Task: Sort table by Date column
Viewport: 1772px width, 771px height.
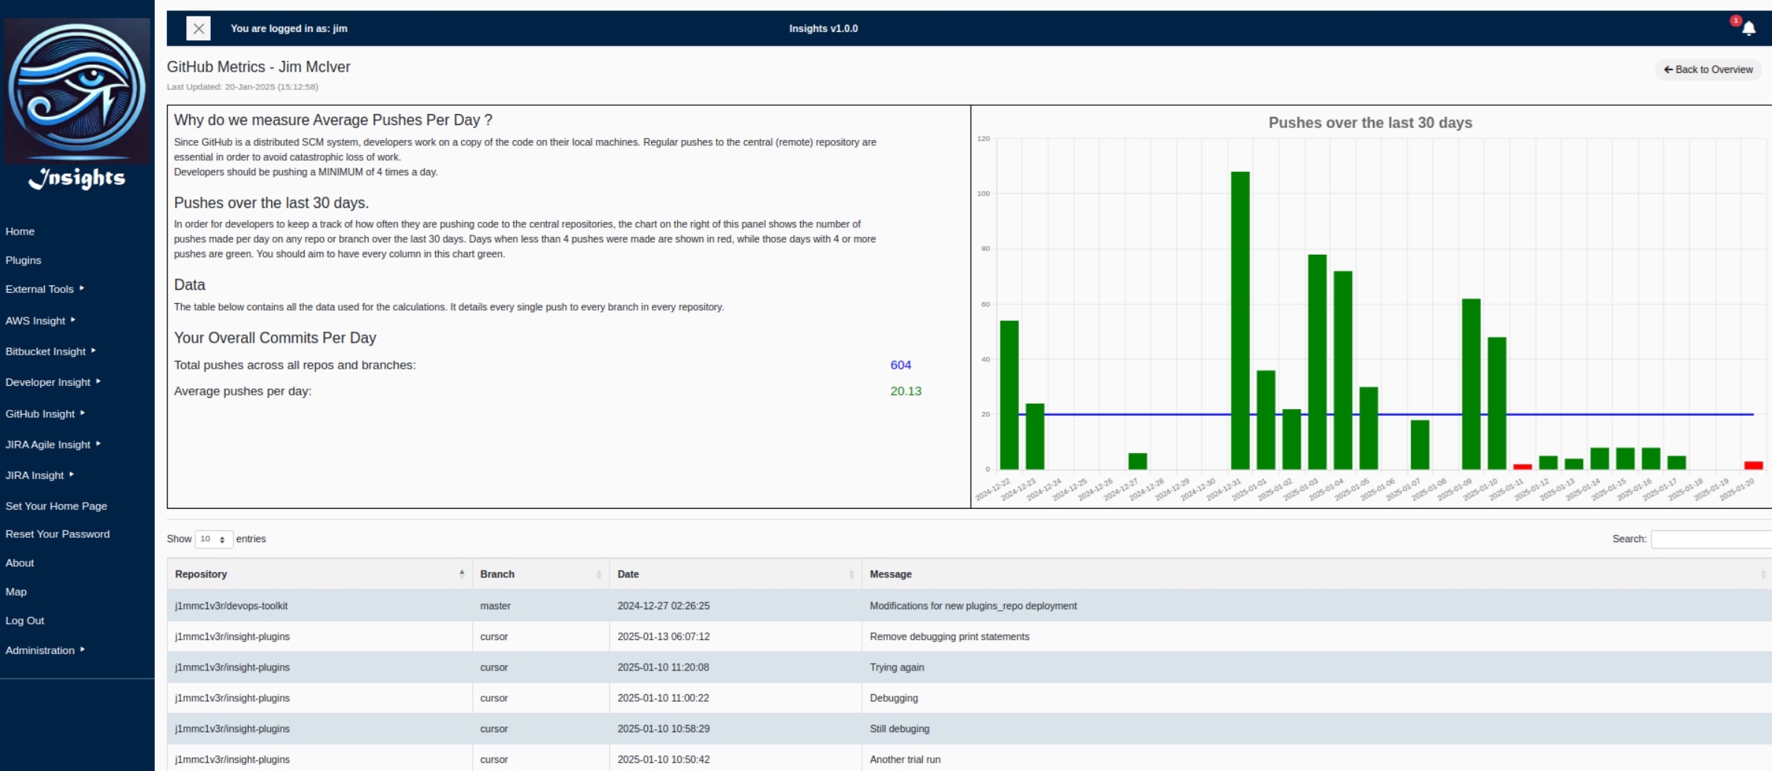Action: click(735, 574)
